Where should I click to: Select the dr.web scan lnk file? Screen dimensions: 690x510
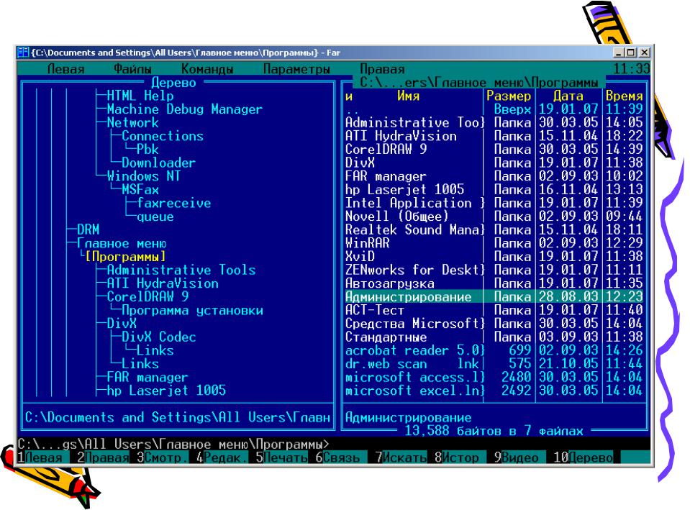click(494, 364)
